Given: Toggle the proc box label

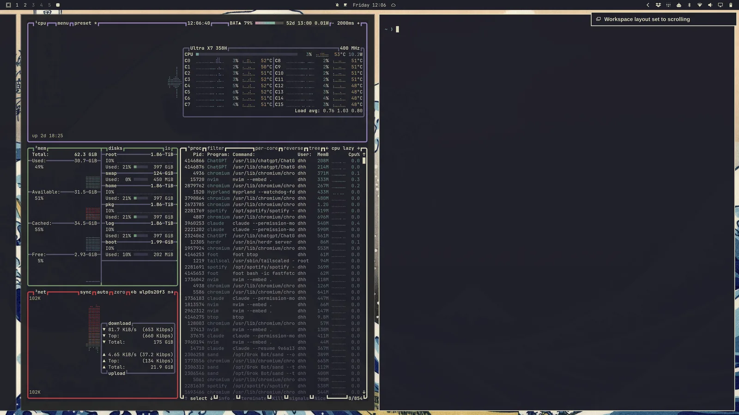Looking at the screenshot, I should [195, 148].
